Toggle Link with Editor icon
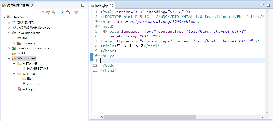The image size is (273, 121). click(68, 12)
